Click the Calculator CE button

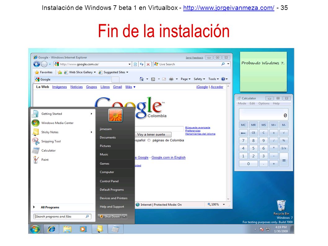[253, 133]
